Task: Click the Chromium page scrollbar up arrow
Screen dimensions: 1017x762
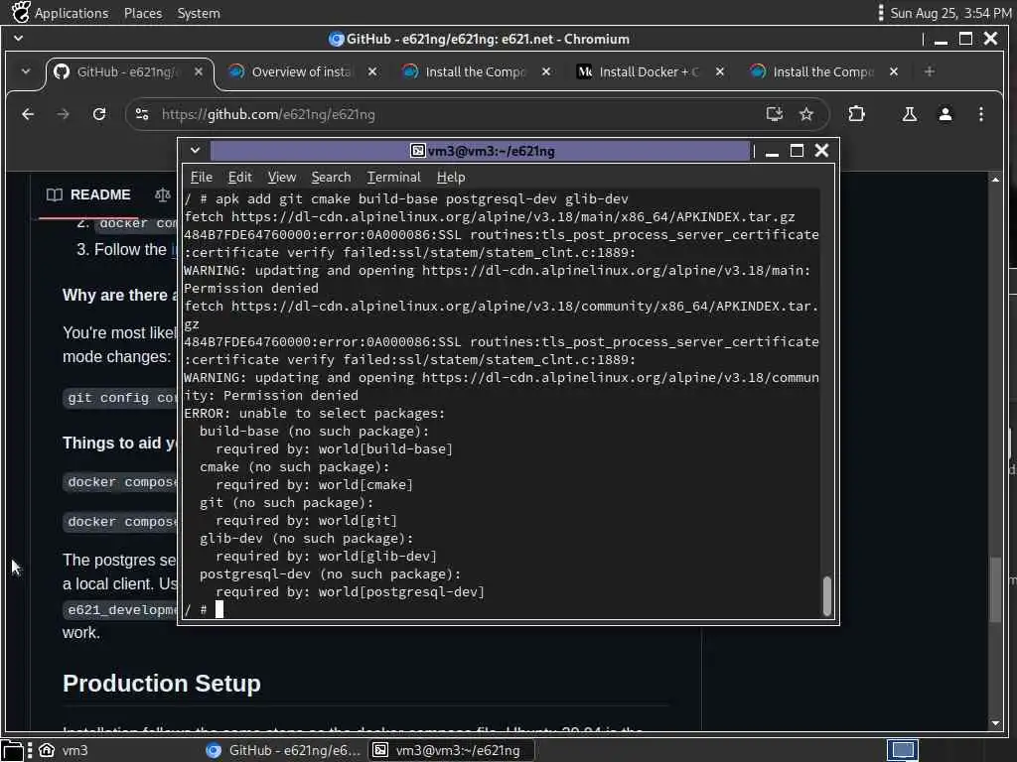Action: (x=995, y=180)
